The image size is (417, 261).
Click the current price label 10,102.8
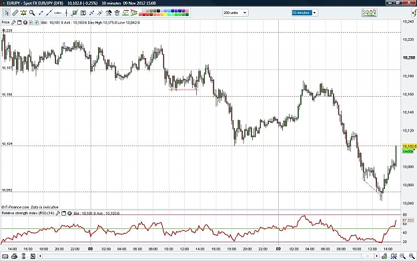pyautogui.click(x=409, y=146)
